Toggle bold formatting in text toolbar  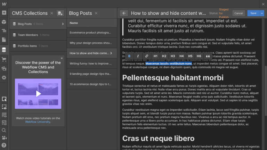(129, 56)
